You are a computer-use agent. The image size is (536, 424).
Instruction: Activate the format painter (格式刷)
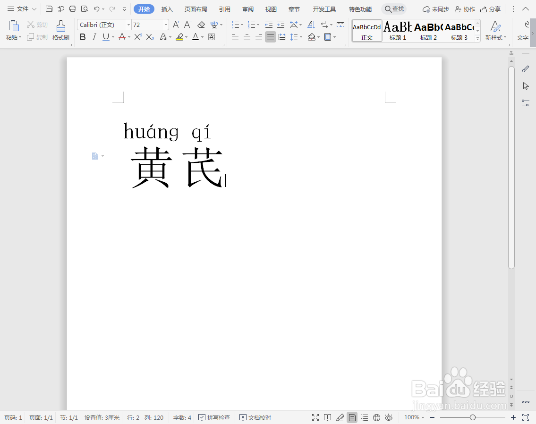pos(60,31)
